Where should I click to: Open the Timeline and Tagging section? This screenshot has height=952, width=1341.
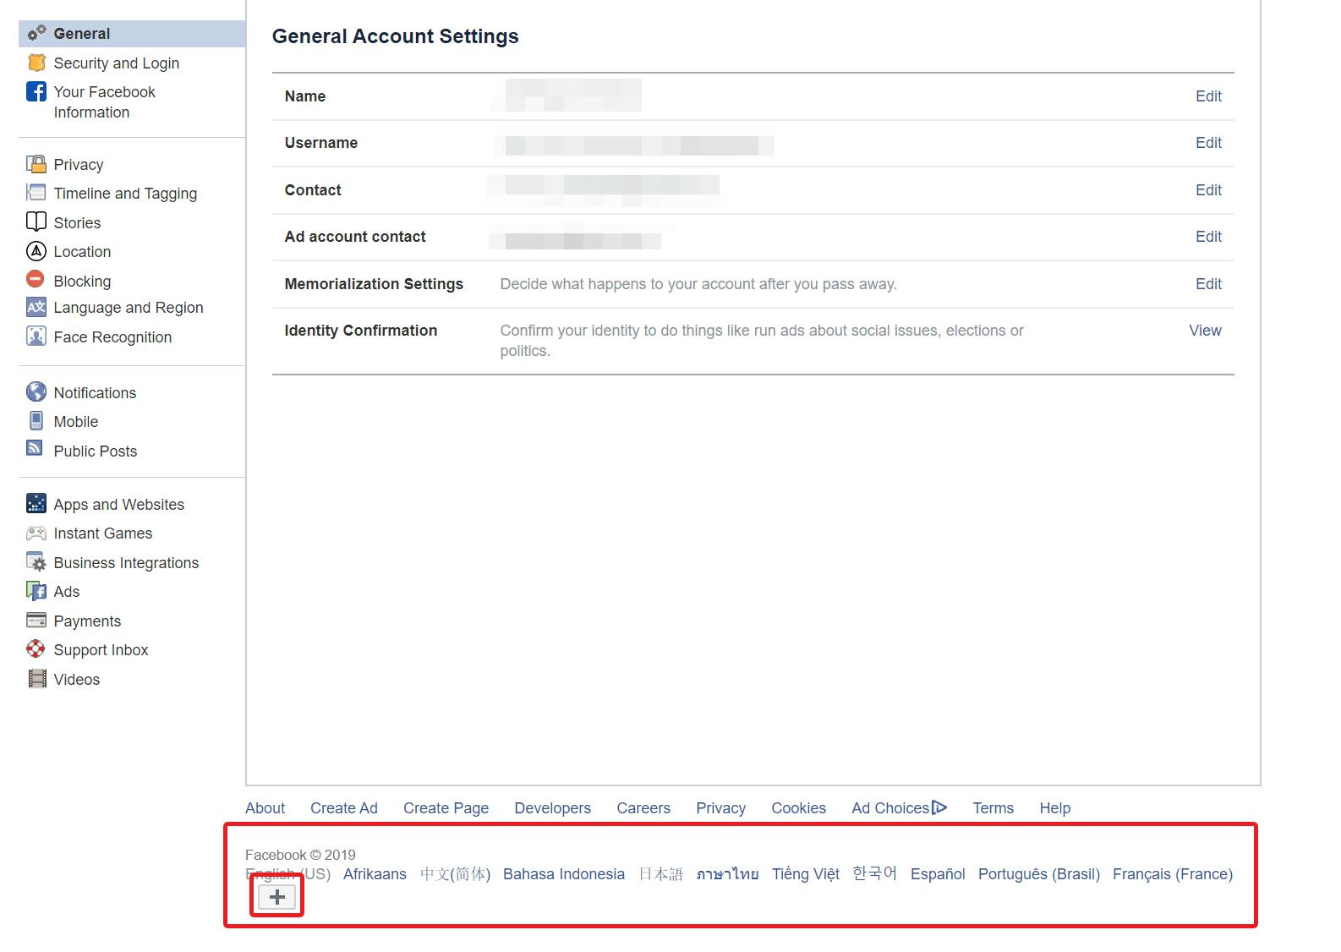click(125, 194)
